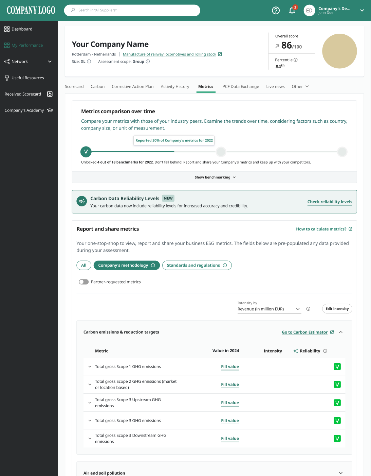The width and height of the screenshot is (371, 476).
Task: Click the info icon on Standards and regulations chip
Action: click(x=225, y=265)
